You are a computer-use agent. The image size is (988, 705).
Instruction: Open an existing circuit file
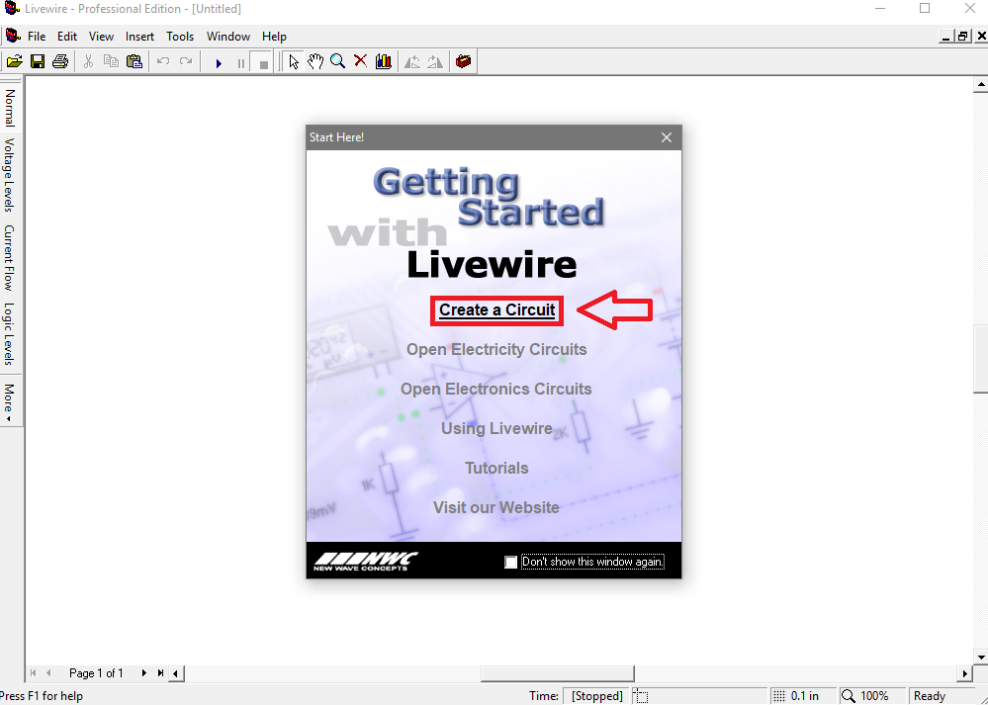pos(15,60)
